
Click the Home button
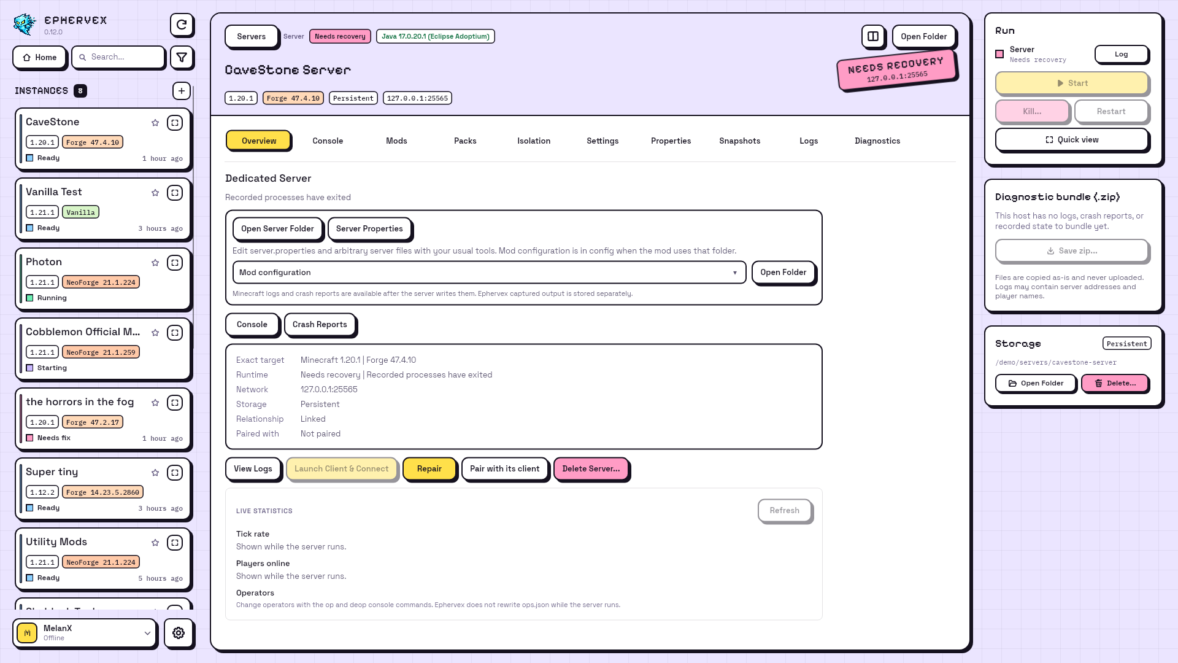tap(39, 57)
